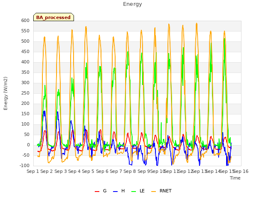Viewport: 266px width, 199px height.
Task: Click the y-axis tick value -50
Action: 26,155
